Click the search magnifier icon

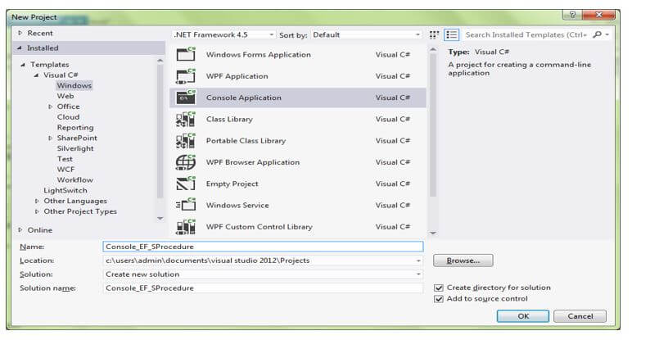(597, 35)
